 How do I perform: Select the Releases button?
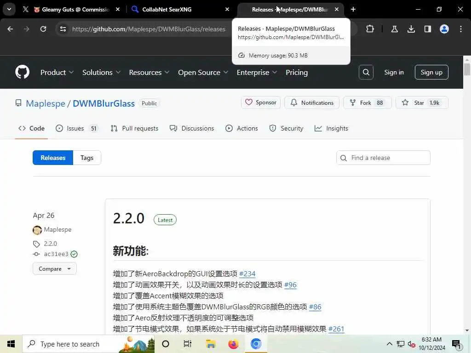[x=53, y=158]
